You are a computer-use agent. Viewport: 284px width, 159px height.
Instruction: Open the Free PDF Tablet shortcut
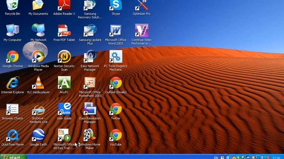pyautogui.click(x=64, y=30)
